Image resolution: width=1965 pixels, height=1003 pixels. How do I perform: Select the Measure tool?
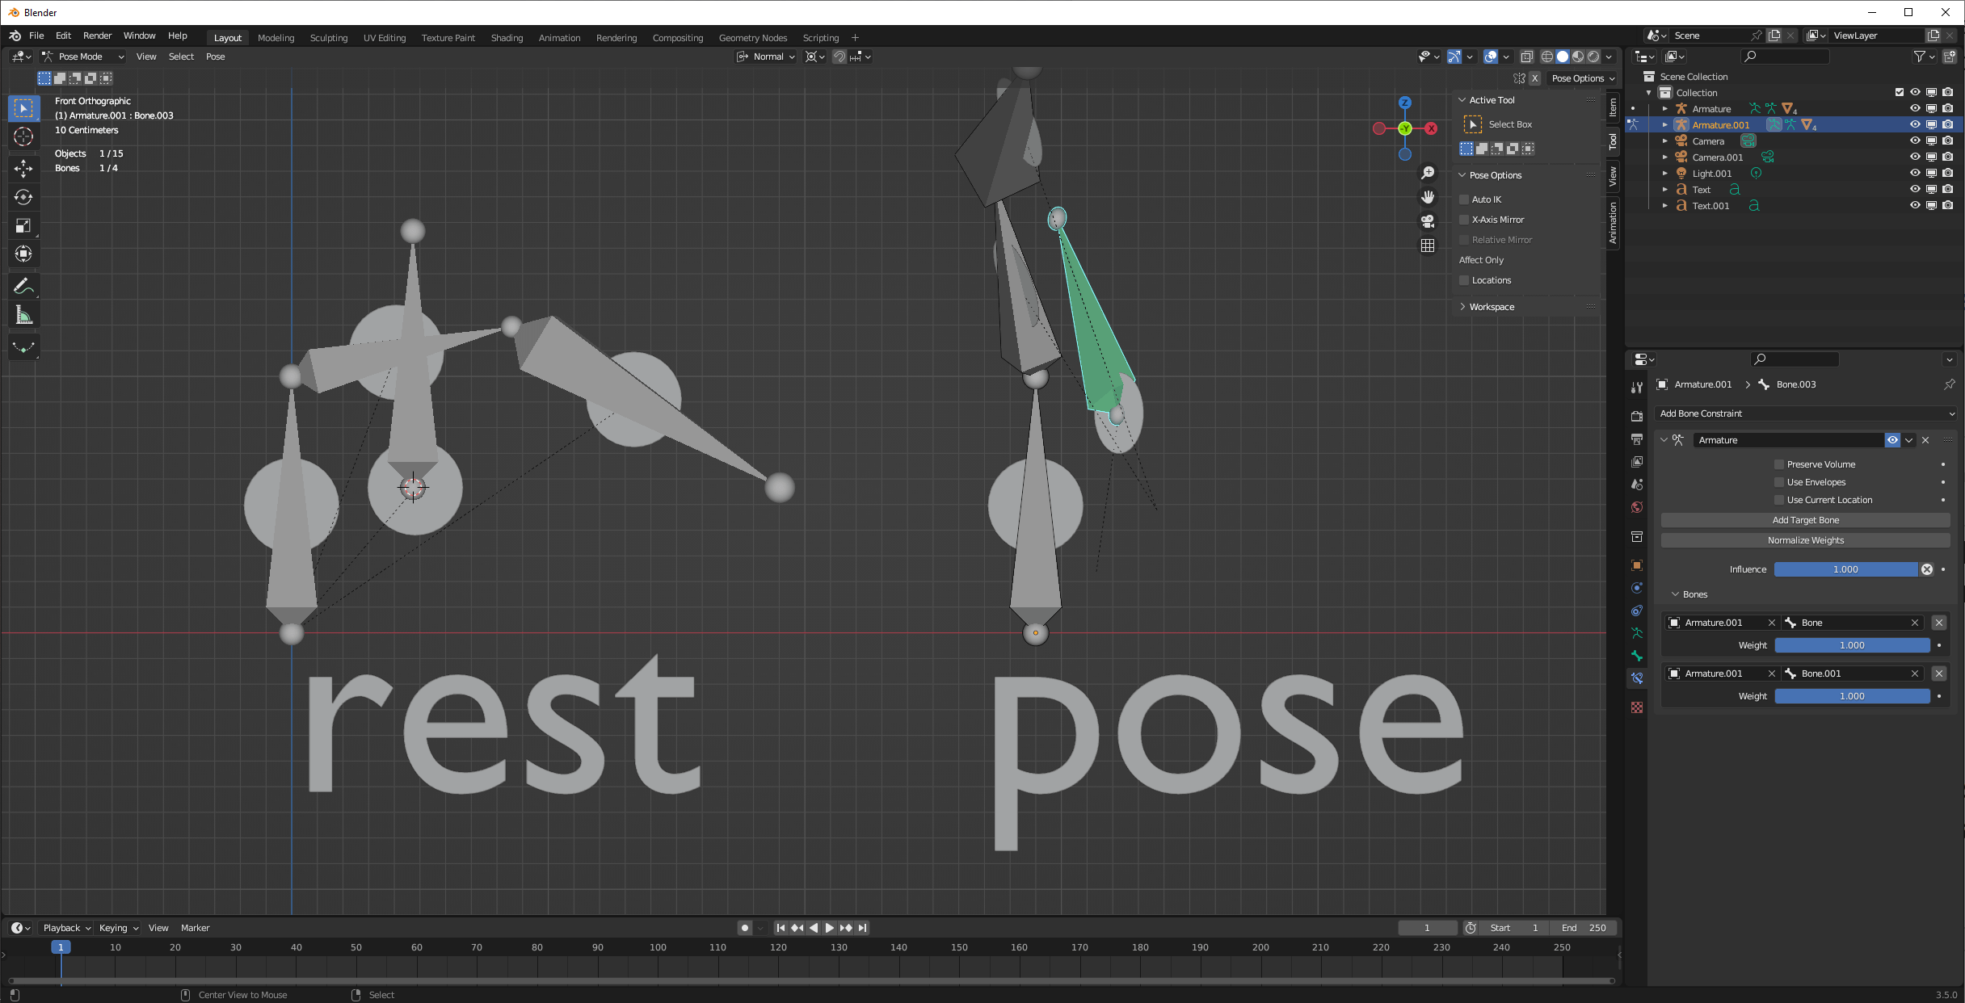coord(23,316)
